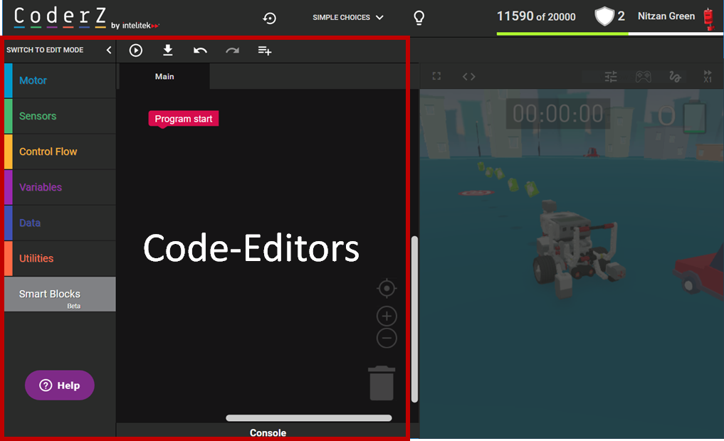Run the program with the play icon
This screenshot has width=724, height=441.
136,51
